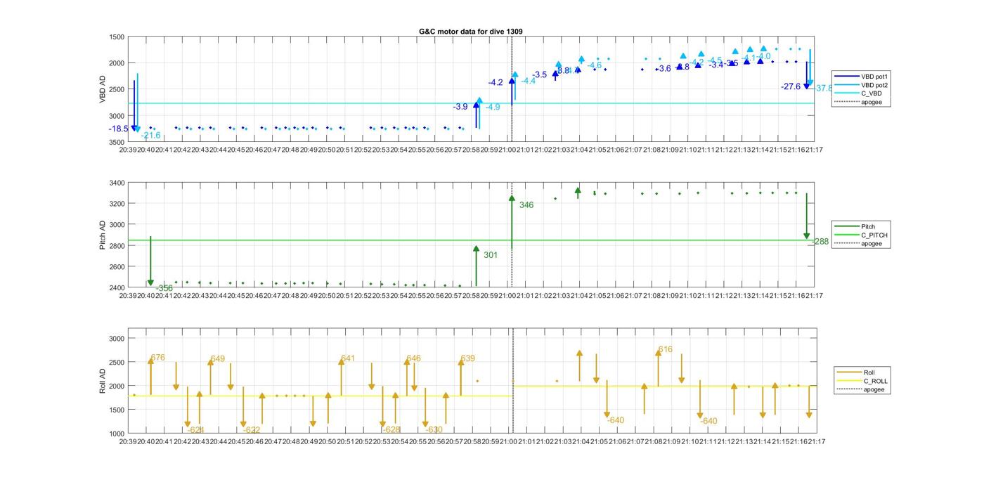Select the -37.8 VBD pot2 label

(x=823, y=89)
